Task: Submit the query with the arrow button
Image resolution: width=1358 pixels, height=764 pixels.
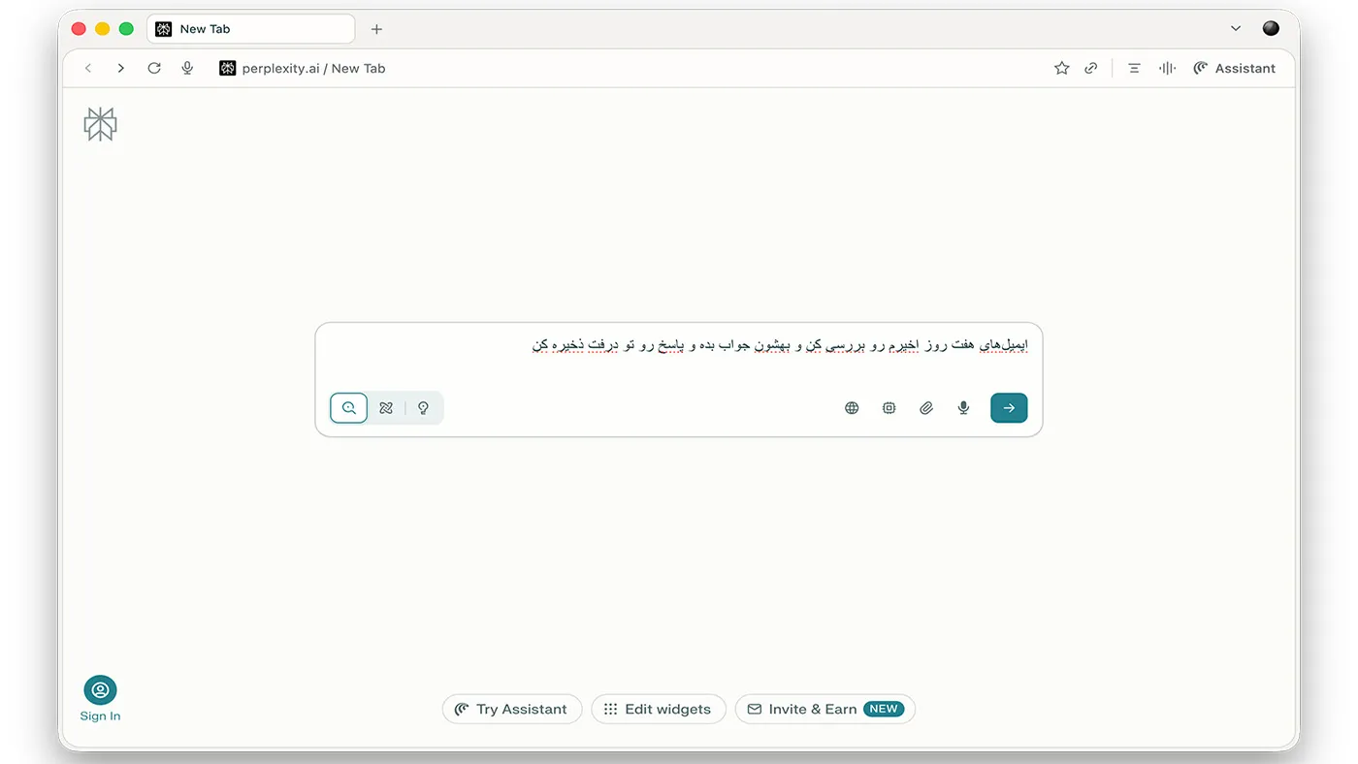Action: click(1009, 408)
